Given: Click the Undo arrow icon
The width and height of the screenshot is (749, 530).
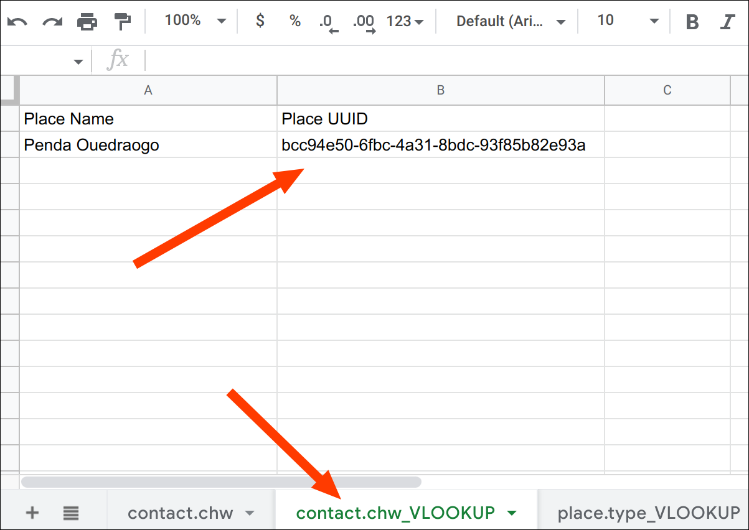Looking at the screenshot, I should coord(17,22).
